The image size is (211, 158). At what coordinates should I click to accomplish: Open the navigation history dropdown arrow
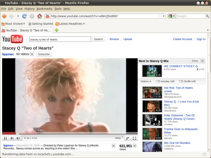(18, 16)
